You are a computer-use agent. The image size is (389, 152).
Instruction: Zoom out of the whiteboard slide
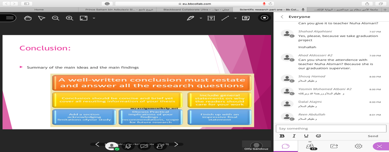click(55, 18)
